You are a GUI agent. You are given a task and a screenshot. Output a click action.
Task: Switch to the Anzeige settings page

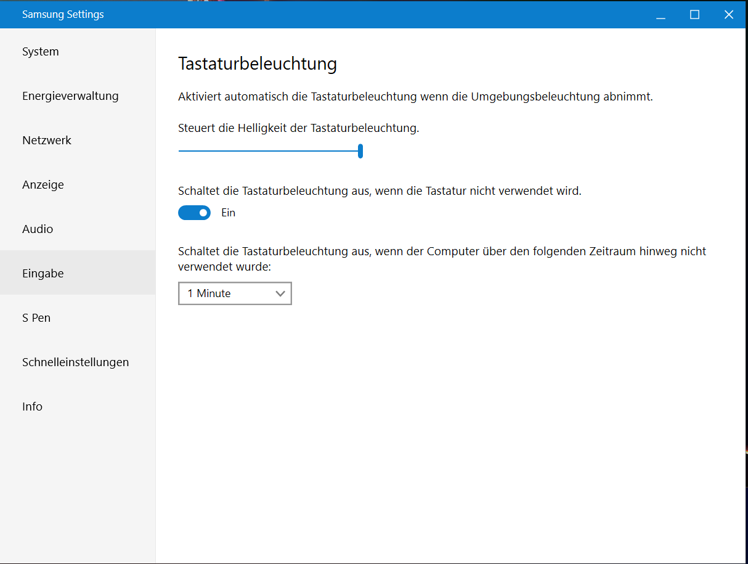point(43,185)
